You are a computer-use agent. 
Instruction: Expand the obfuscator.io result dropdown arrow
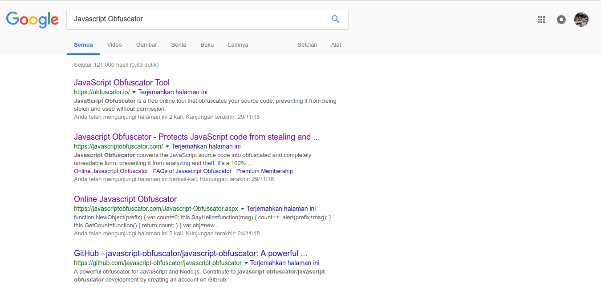pyautogui.click(x=134, y=93)
